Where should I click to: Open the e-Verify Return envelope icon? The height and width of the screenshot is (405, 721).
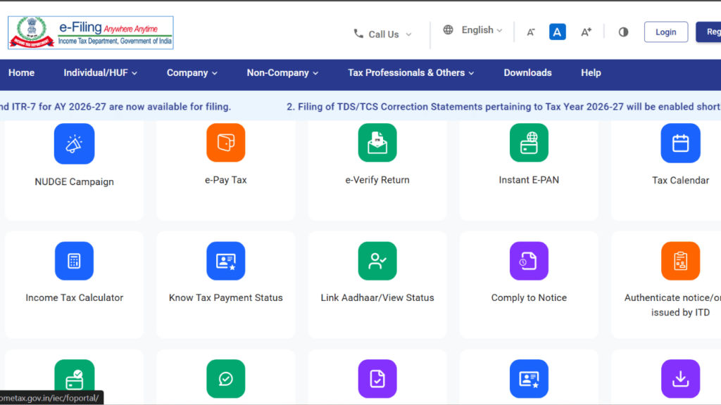coord(377,142)
